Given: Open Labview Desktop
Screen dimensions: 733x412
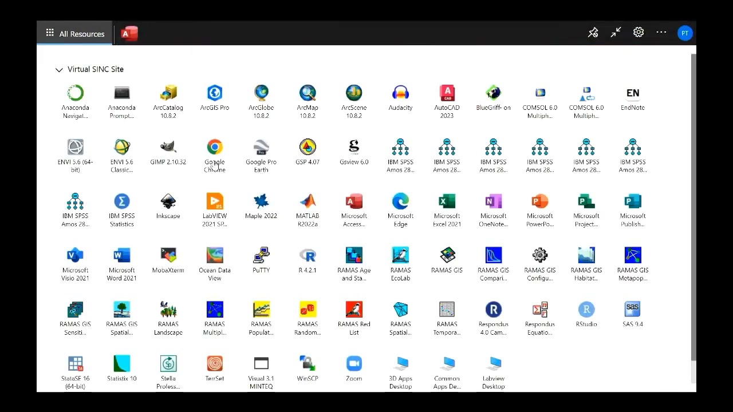Looking at the screenshot, I should click(493, 373).
